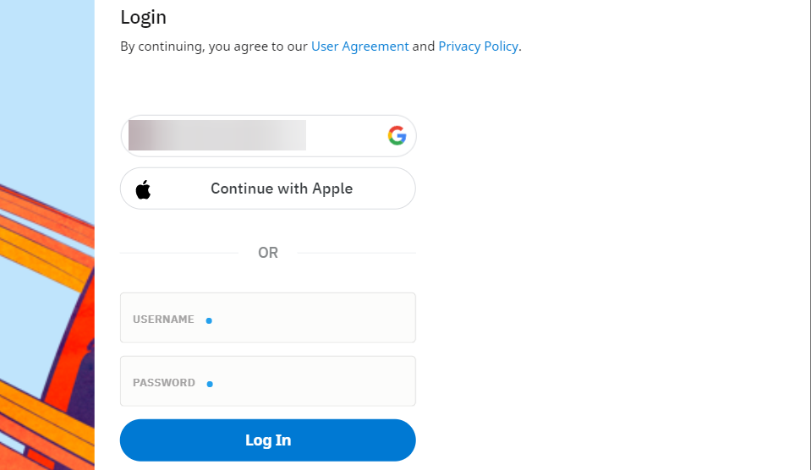
Task: Click the blue dot beside USERNAME
Action: 209,320
